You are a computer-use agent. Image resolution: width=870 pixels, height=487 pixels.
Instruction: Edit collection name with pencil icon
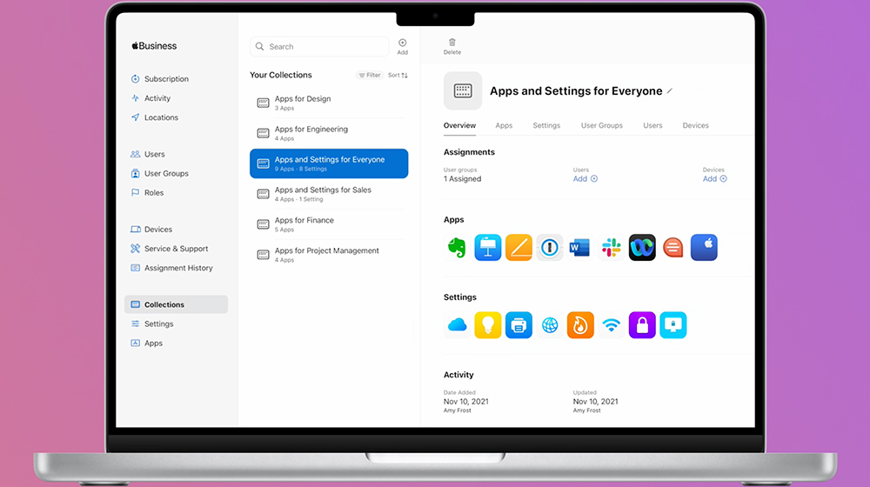click(670, 91)
